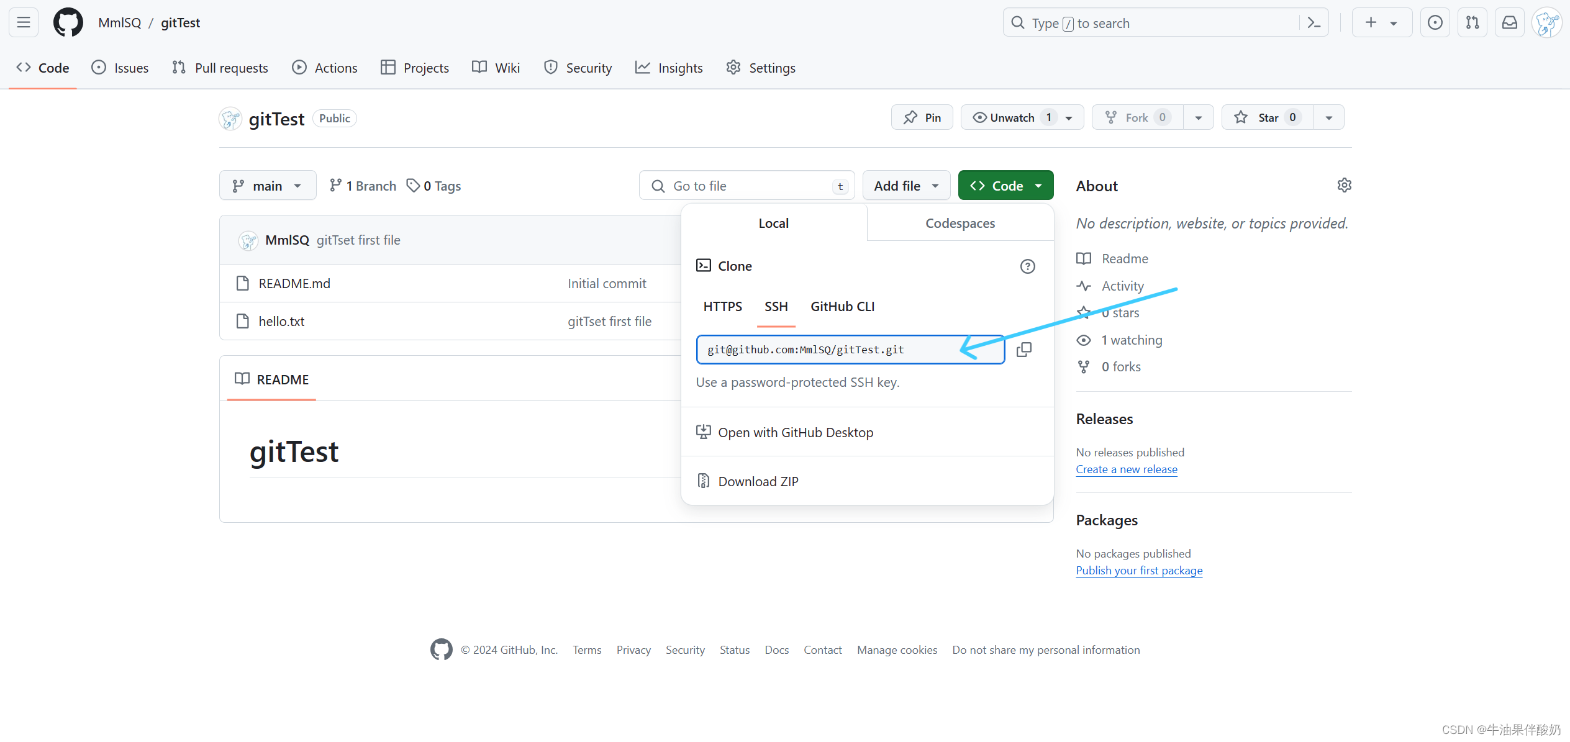Viewport: 1570px width, 742px height.
Task: Select the HTTPS clone option
Action: click(722, 306)
